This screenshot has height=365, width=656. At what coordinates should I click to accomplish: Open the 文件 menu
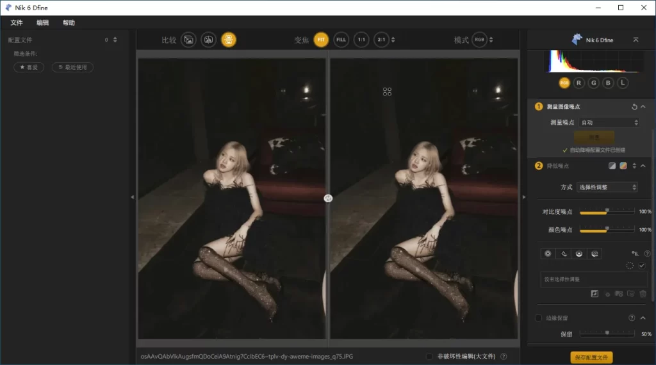click(x=17, y=22)
